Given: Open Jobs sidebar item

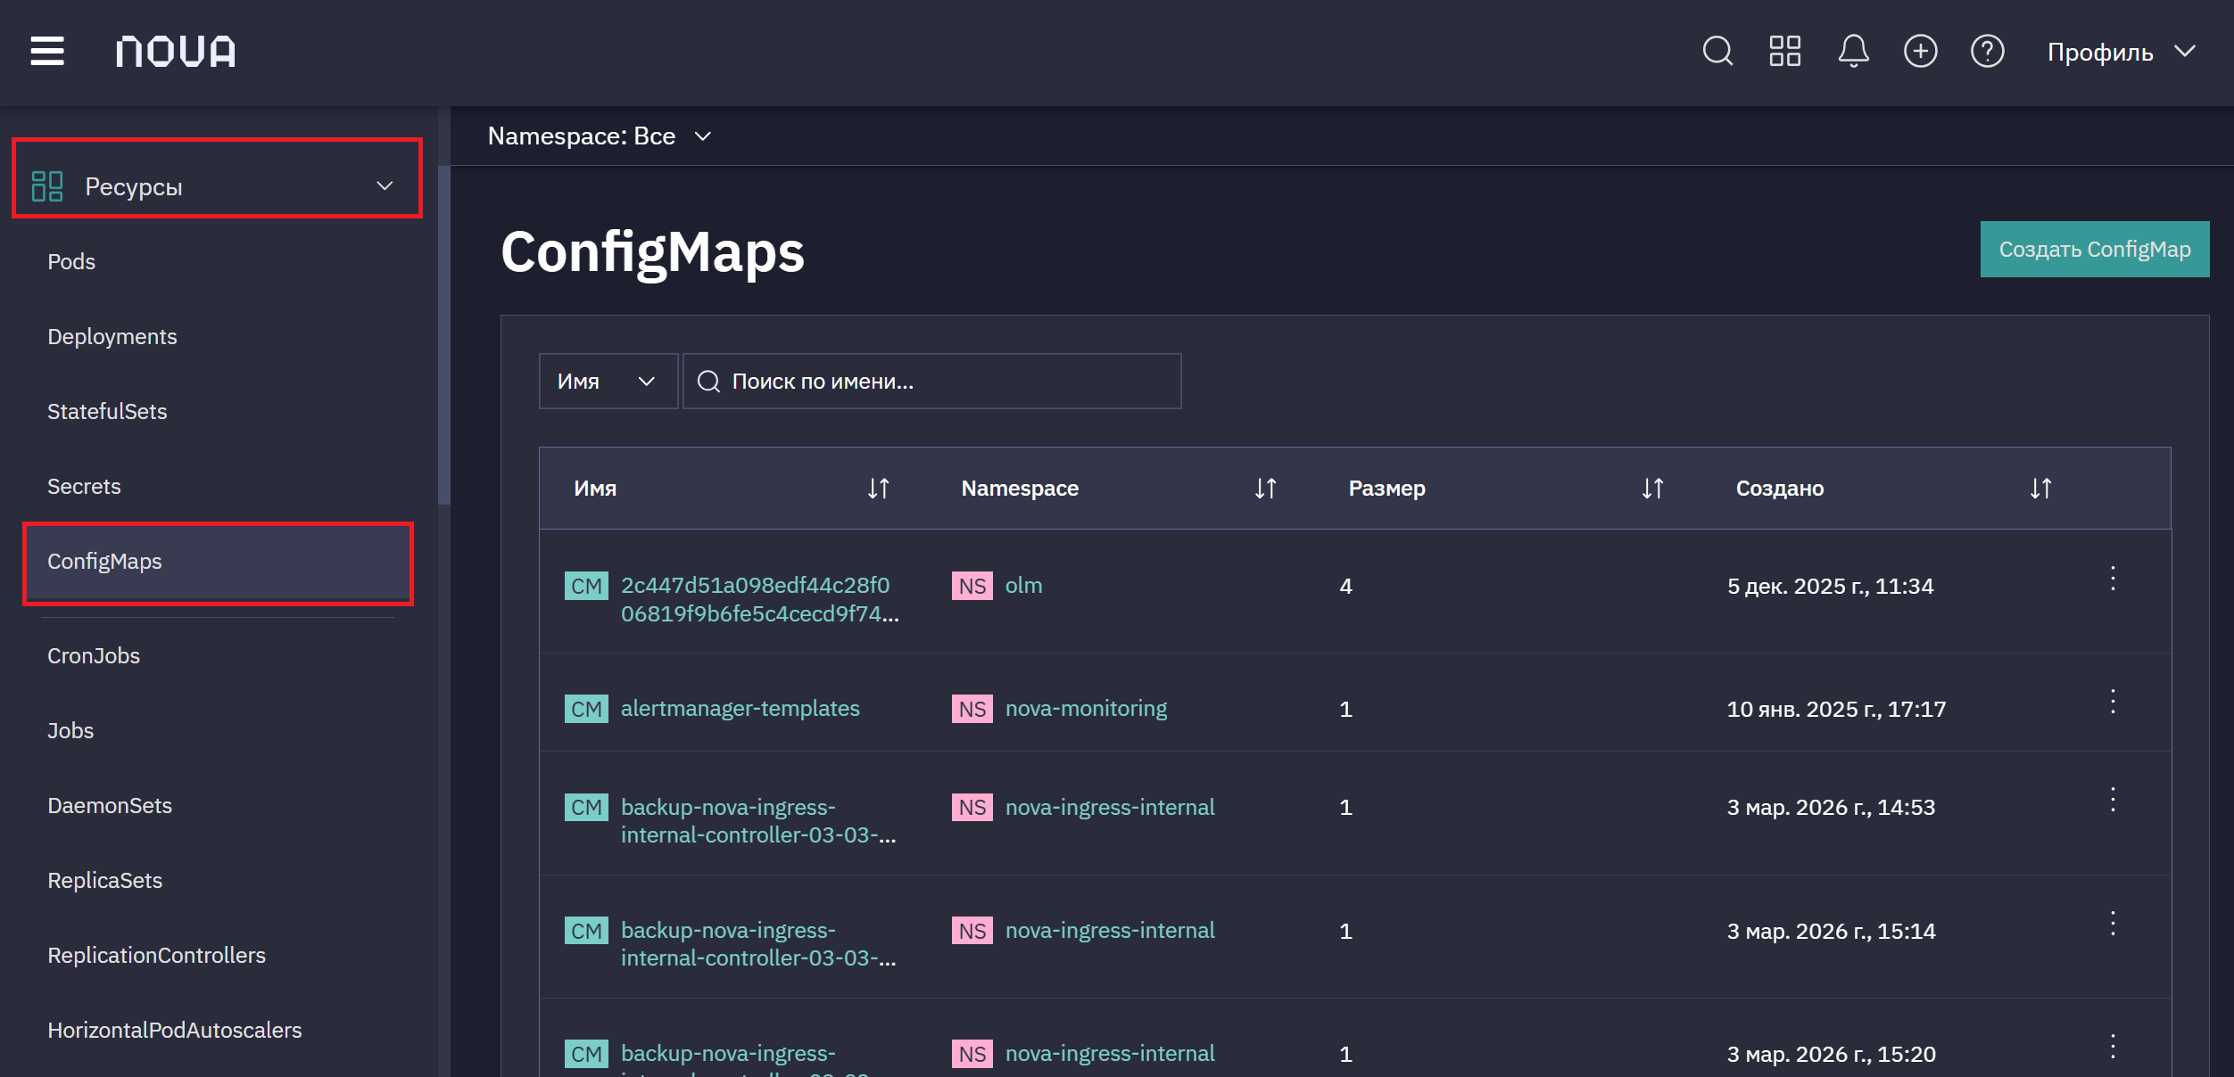Looking at the screenshot, I should 70,730.
